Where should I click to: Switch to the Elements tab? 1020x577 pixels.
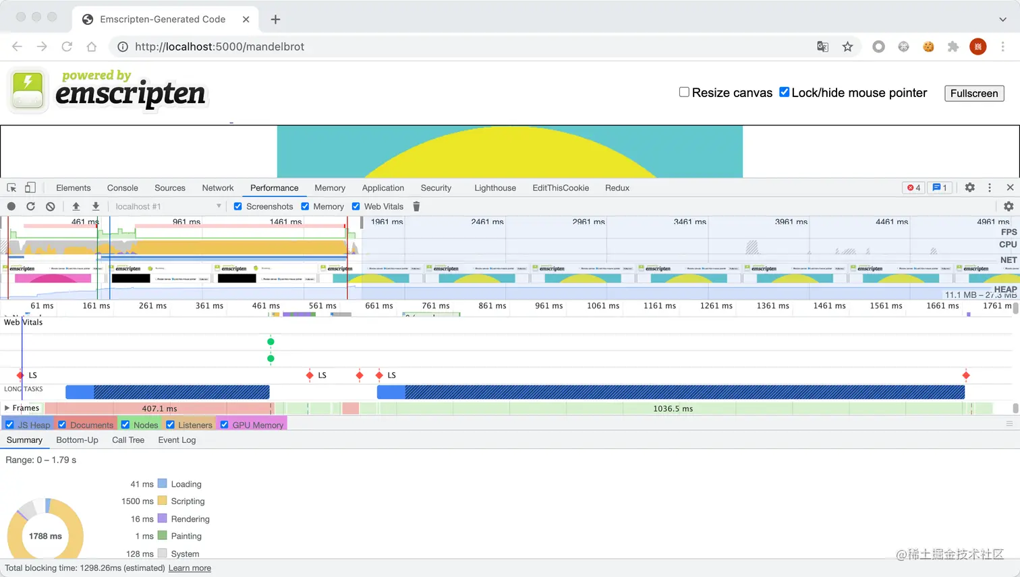[74, 188]
